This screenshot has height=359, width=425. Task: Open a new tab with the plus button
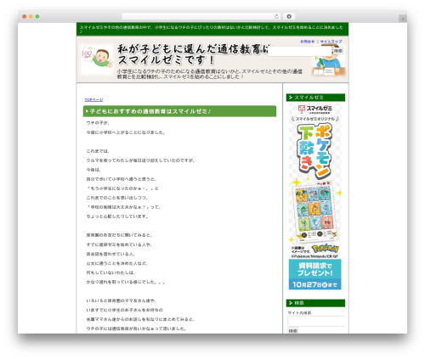pyautogui.click(x=403, y=19)
